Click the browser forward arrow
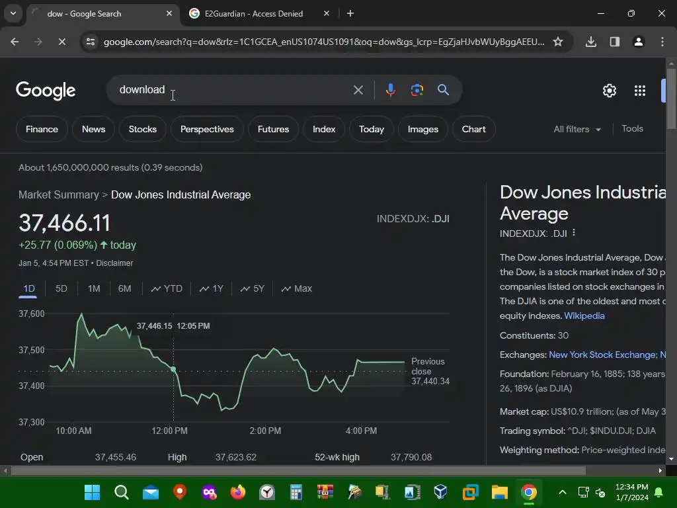 point(38,42)
